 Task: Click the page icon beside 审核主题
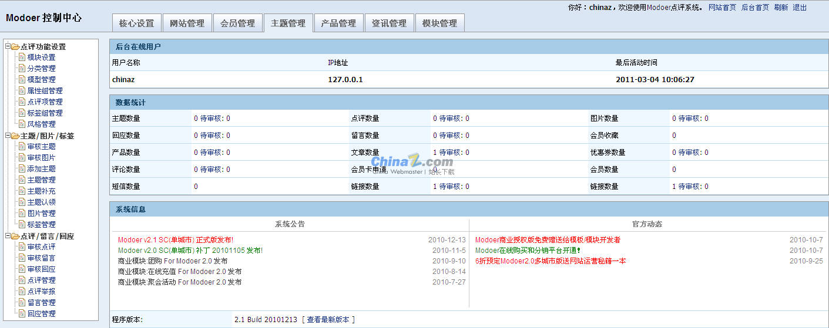22,147
